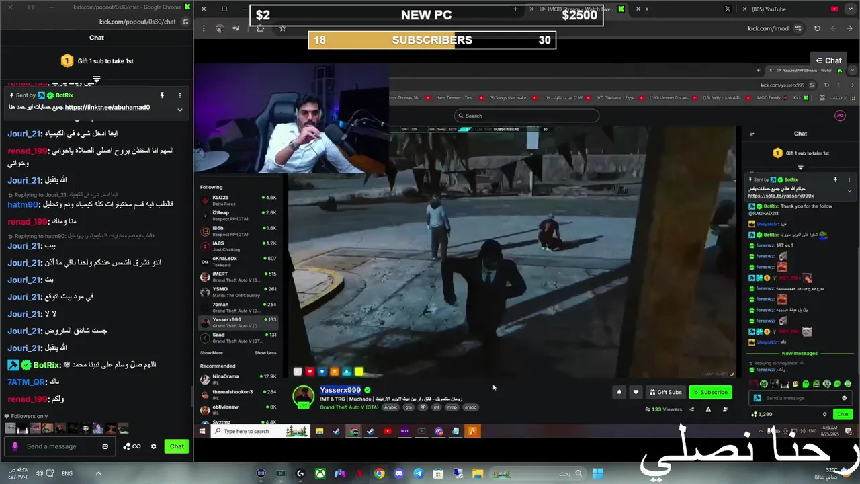Pin icon on BotRix pinned message in popout
Viewport: 860px width, 484px height.
(162, 95)
